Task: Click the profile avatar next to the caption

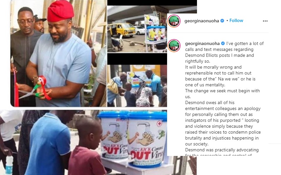Action: click(x=174, y=46)
